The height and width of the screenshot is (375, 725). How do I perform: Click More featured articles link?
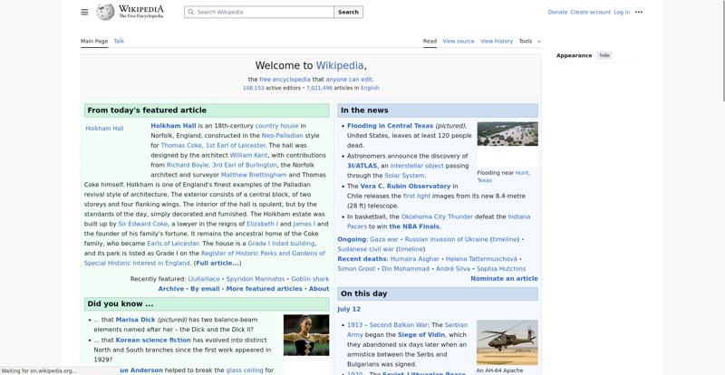(x=264, y=289)
